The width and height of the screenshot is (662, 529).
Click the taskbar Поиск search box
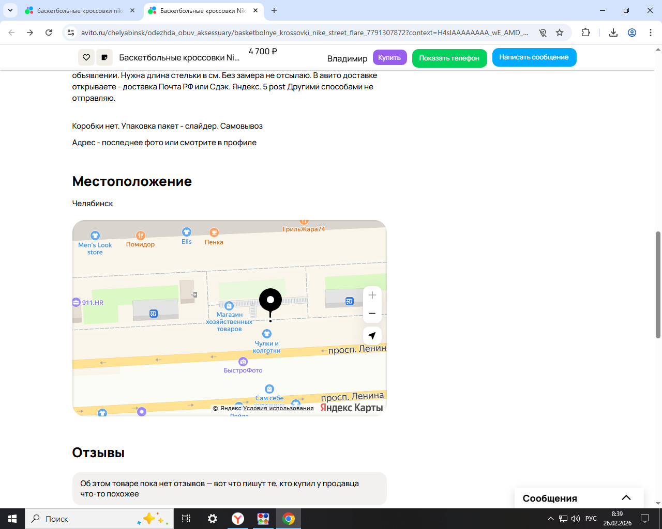coord(98,519)
